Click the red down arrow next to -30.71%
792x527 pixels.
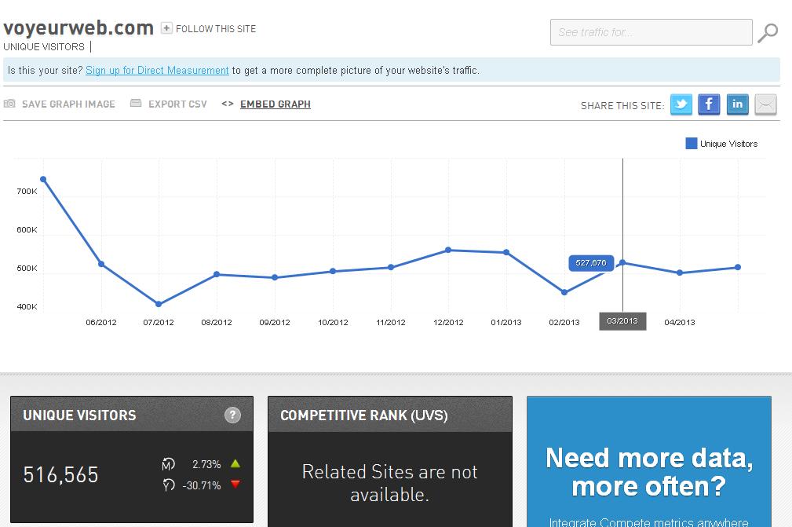click(x=235, y=485)
